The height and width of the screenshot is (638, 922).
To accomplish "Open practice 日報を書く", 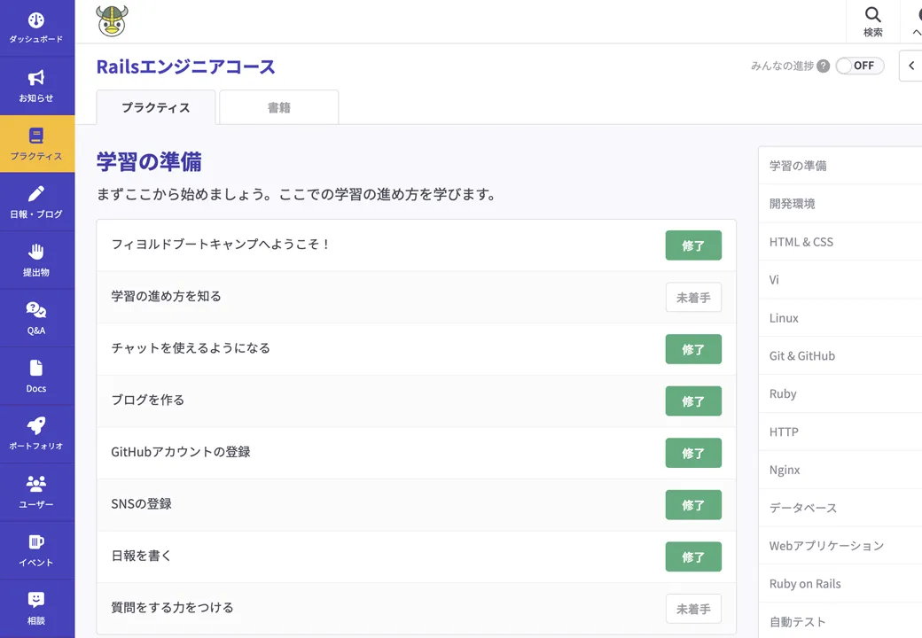I will pyautogui.click(x=141, y=556).
